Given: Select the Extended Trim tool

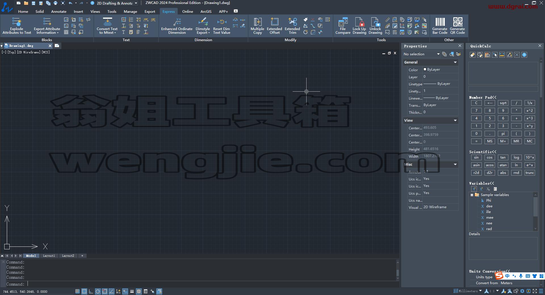Looking at the screenshot, I should (292, 26).
